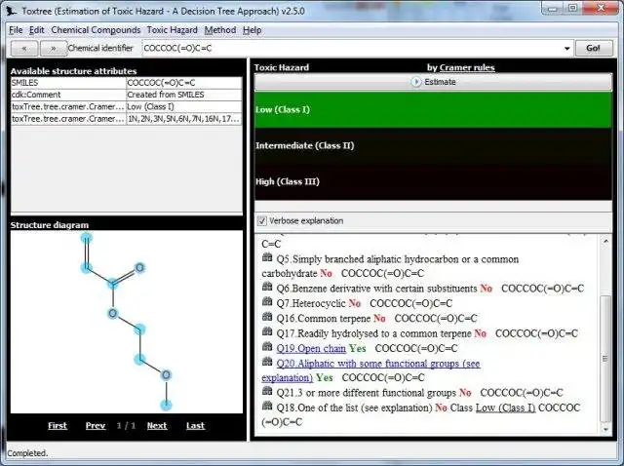Click the icon next to Q7.Heterocyclic
The image size is (624, 466).
(267, 302)
